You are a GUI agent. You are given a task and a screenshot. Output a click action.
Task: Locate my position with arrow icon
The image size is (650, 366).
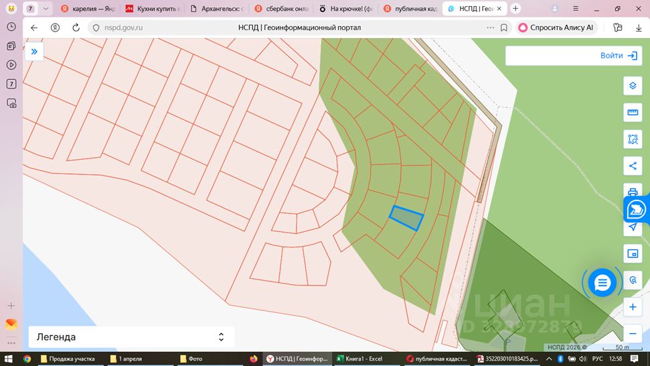point(633,227)
